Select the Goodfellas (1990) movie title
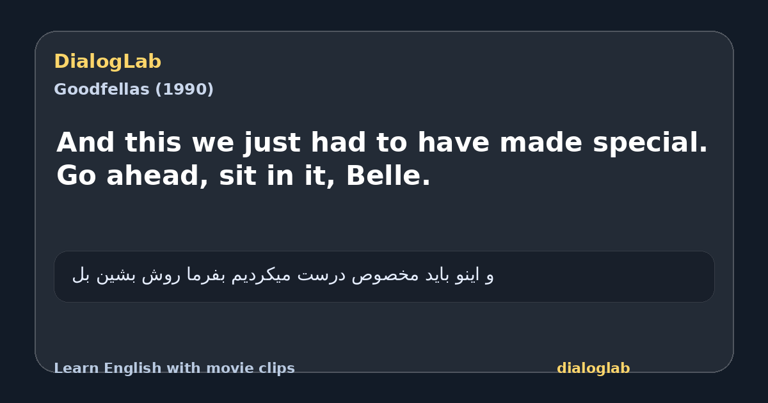768x403 pixels. [x=134, y=90]
